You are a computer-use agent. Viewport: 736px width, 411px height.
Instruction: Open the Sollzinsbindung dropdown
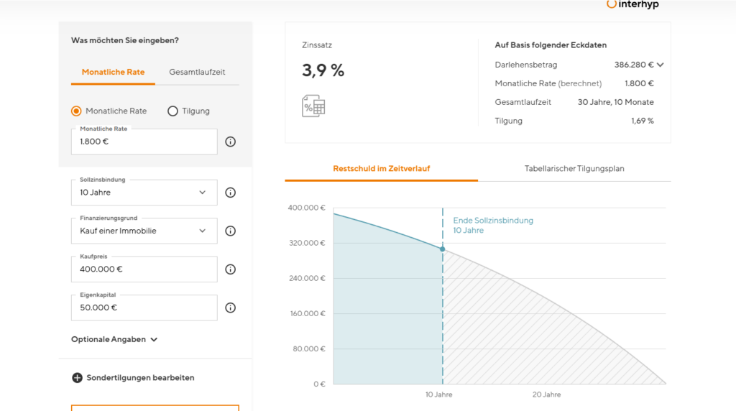(x=144, y=193)
